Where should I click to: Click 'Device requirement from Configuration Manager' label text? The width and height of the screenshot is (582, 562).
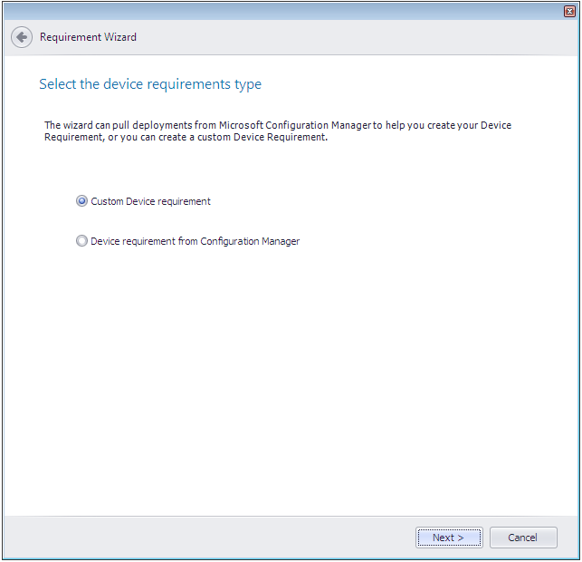(x=195, y=241)
